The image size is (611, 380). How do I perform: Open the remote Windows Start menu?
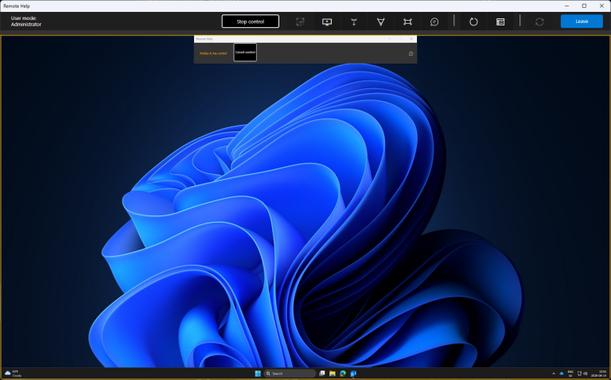(258, 374)
